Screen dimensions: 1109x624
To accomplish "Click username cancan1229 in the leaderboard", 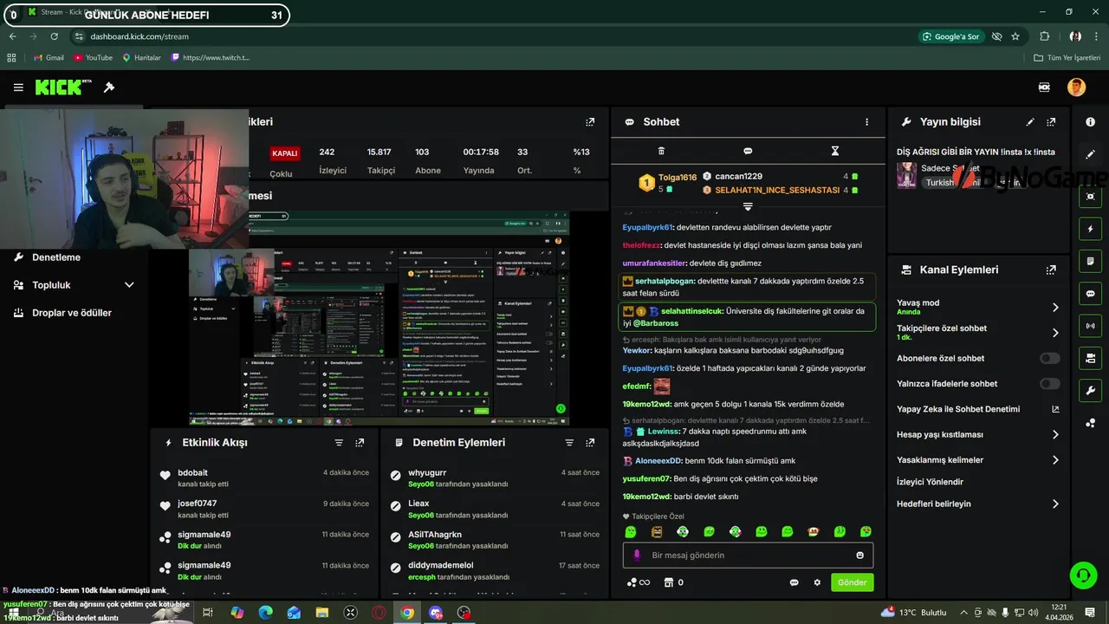I will pos(738,176).
